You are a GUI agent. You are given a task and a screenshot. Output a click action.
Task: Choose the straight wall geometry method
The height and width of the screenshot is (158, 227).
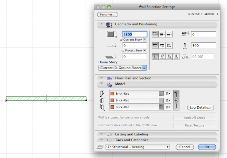155,46
